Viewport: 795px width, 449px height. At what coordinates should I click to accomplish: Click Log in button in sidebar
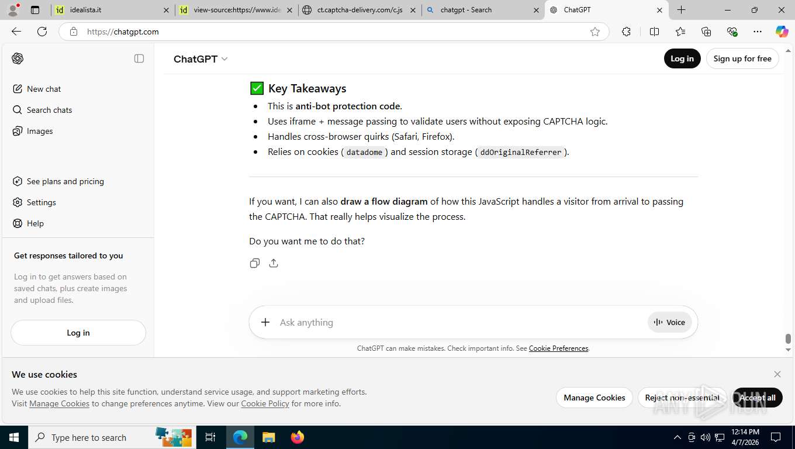click(78, 333)
